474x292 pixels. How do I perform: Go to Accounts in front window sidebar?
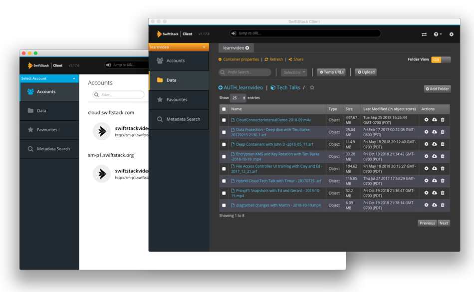(x=179, y=61)
